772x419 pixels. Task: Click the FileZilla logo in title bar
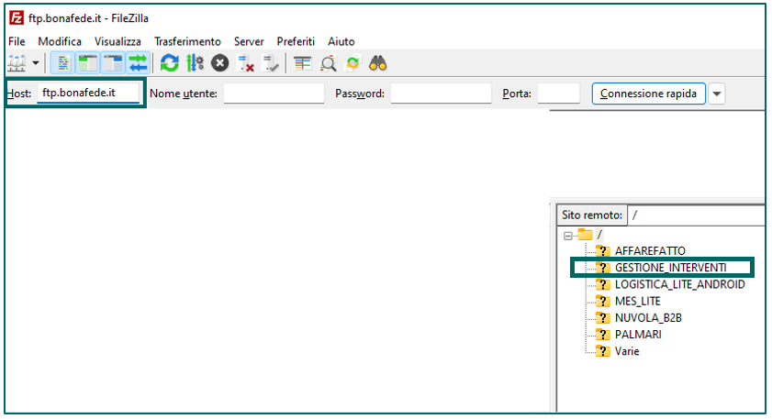click(x=17, y=18)
